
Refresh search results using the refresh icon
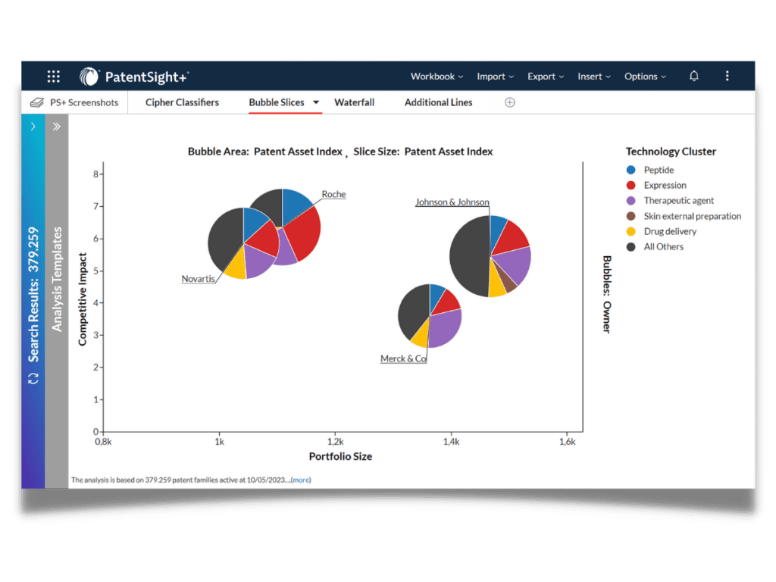coord(33,377)
